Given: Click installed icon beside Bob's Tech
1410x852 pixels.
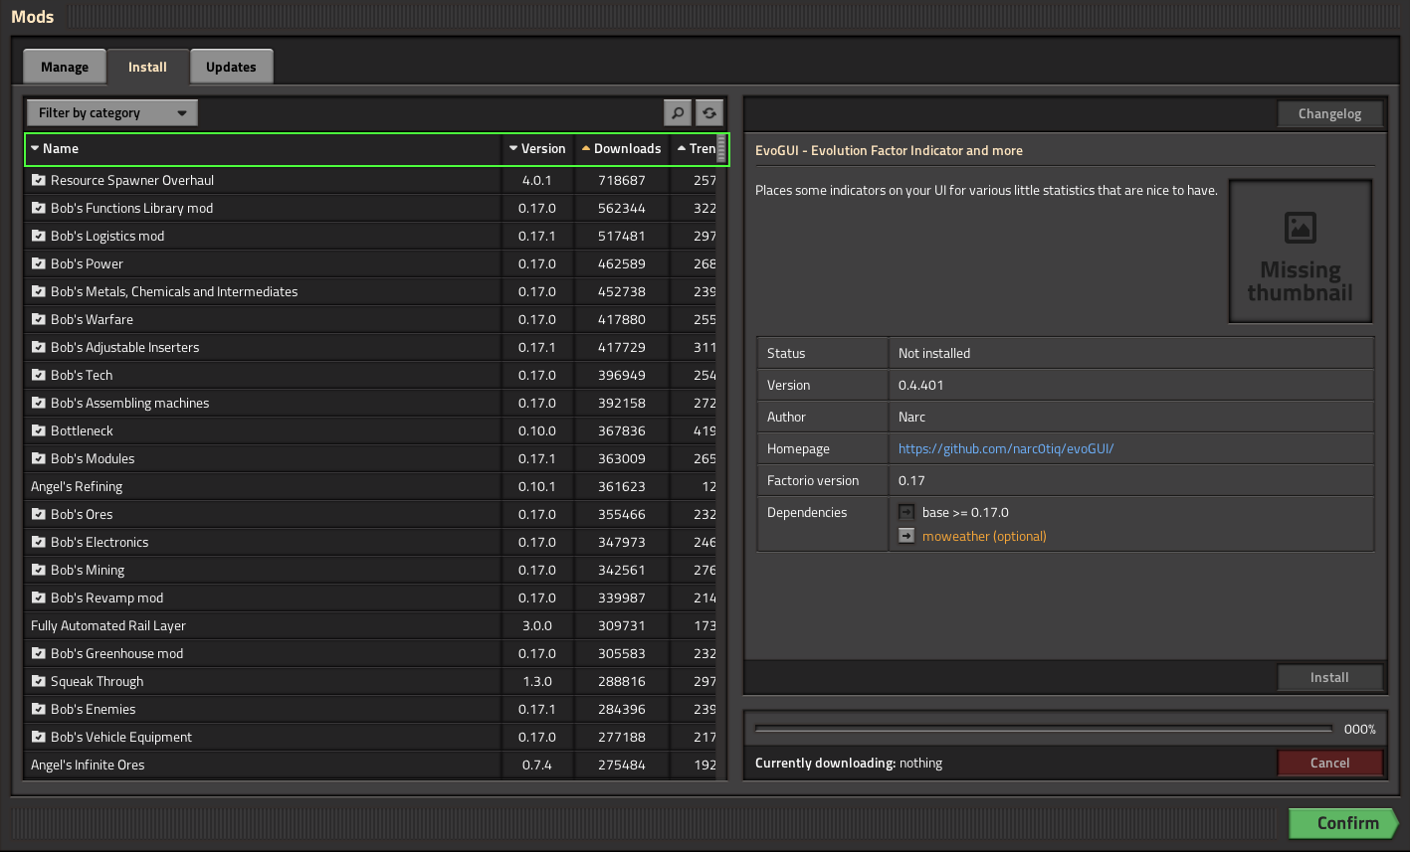Looking at the screenshot, I should 39,375.
